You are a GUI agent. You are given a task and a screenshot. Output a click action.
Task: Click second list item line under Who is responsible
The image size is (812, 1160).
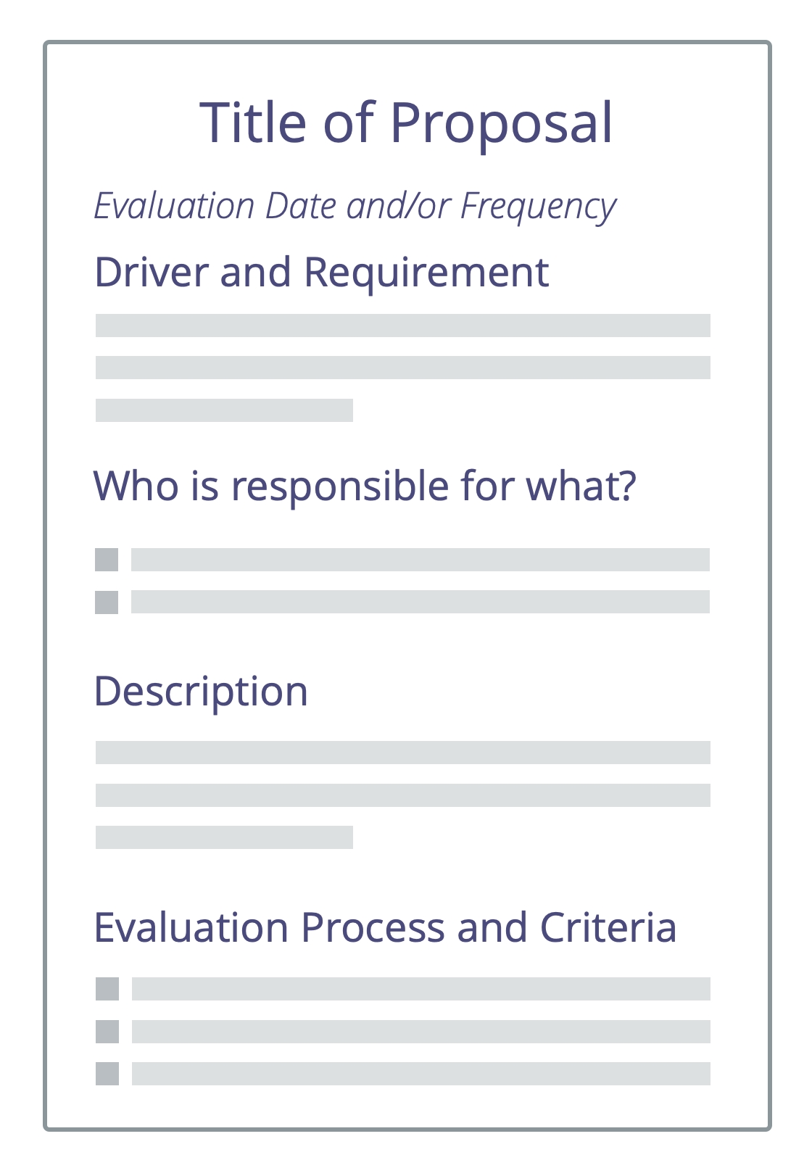(420, 602)
